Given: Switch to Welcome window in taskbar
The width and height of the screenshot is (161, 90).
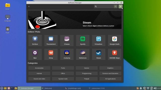Looking at the screenshot, I should (53, 88).
